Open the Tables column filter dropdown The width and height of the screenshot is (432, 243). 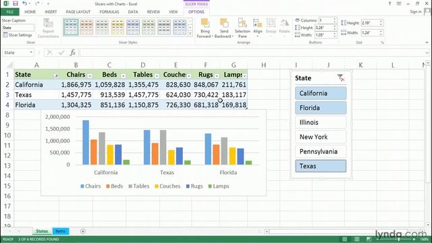pos(157,76)
